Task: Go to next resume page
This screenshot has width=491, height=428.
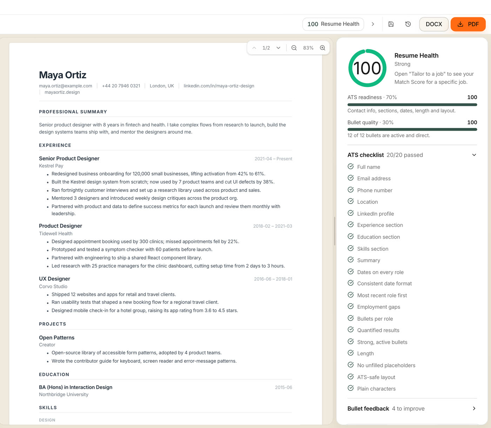Action: tap(278, 48)
